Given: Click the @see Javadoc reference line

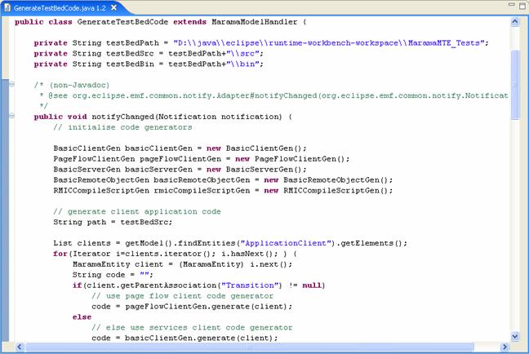Looking at the screenshot, I should pyautogui.click(x=273, y=95).
